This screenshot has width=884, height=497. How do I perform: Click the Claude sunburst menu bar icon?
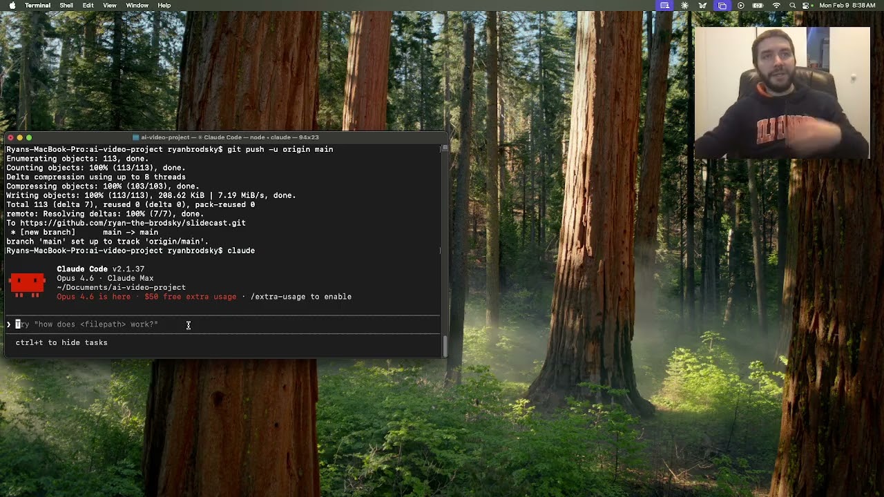point(684,6)
